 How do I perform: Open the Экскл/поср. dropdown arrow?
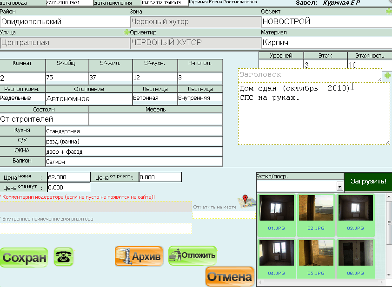coord(339,186)
